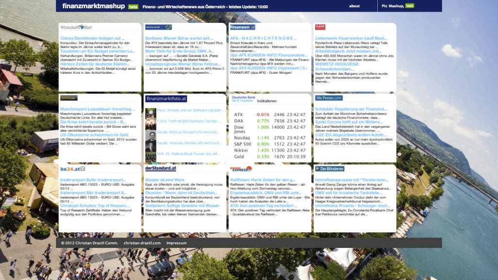The image size is (498, 280).
Task: Open the finanzen.at logo
Action: pos(242,27)
